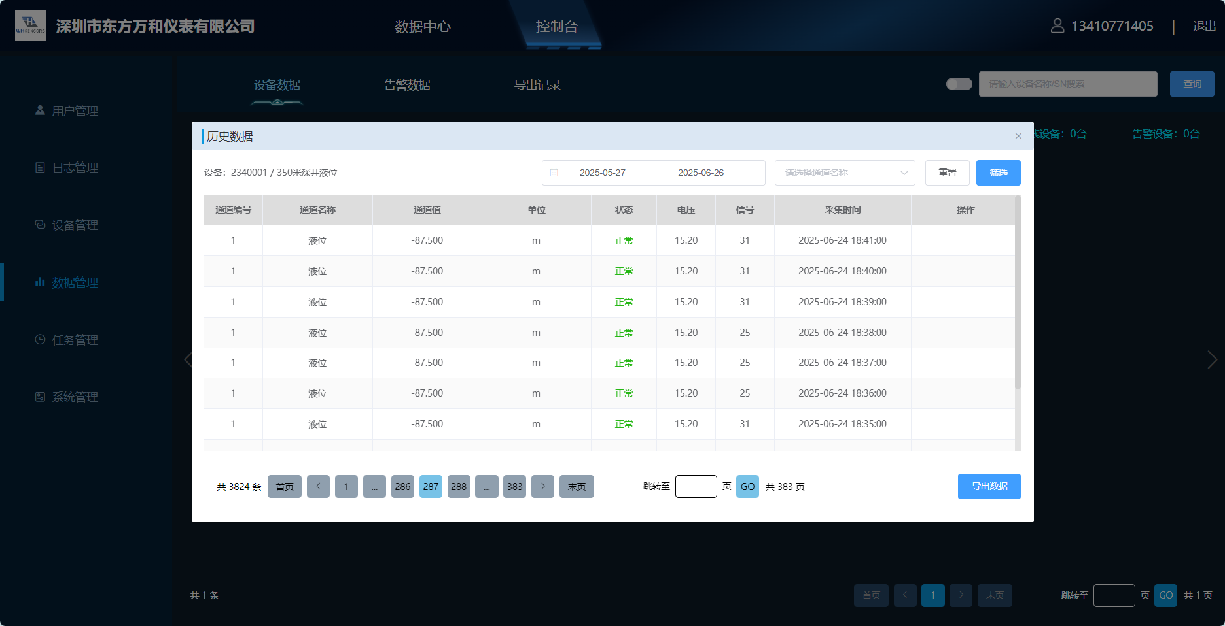Click the calendar icon in date range
Screen dimensions: 1225x626
point(554,173)
